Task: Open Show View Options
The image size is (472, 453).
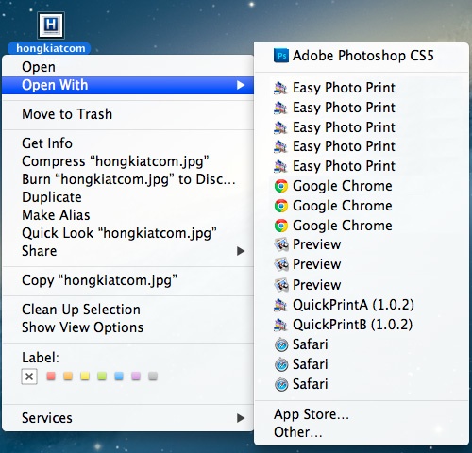Action: click(x=127, y=327)
